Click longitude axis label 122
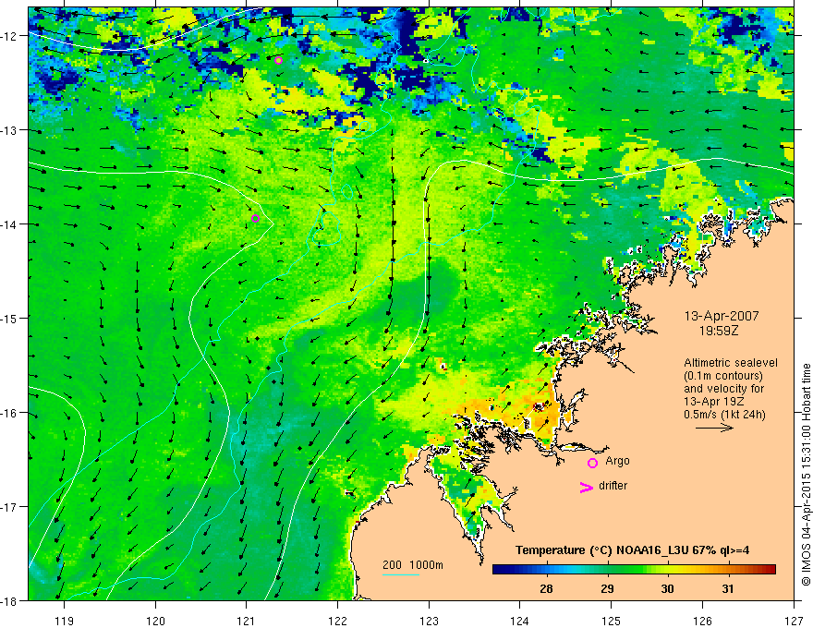The width and height of the screenshot is (813, 628). pyautogui.click(x=337, y=621)
